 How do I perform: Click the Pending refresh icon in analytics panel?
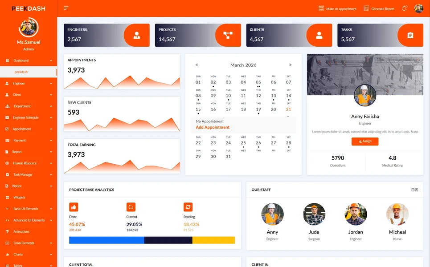coord(188,206)
